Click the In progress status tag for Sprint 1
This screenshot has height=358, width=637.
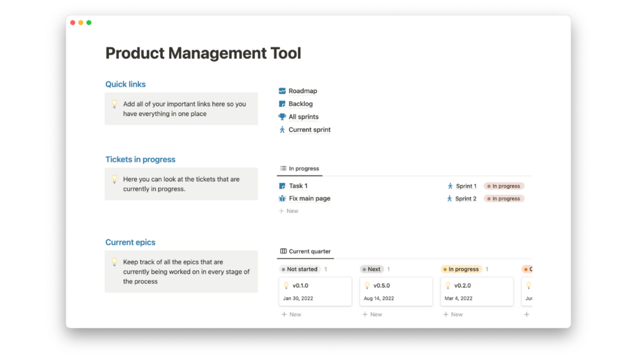coord(504,186)
